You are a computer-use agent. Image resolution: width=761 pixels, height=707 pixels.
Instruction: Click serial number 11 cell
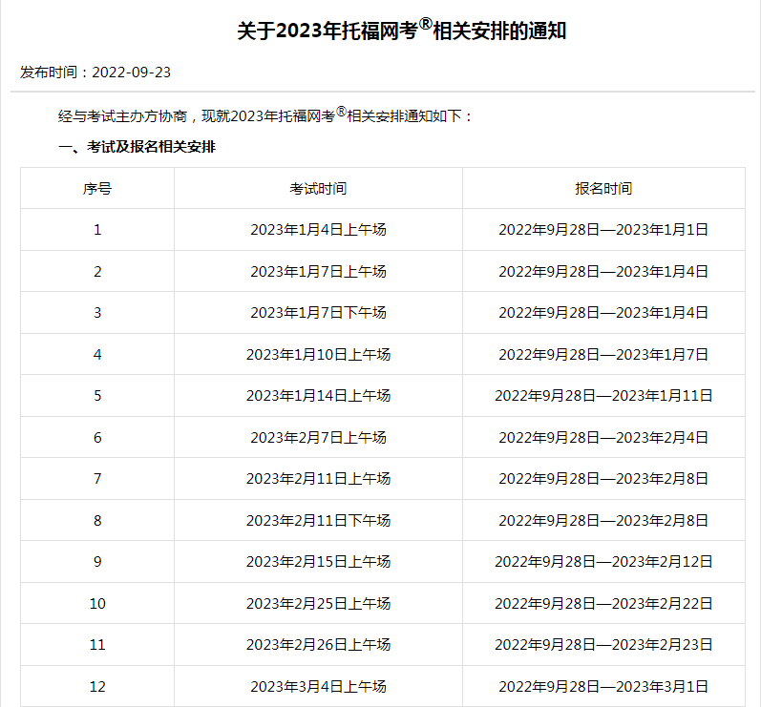97,645
